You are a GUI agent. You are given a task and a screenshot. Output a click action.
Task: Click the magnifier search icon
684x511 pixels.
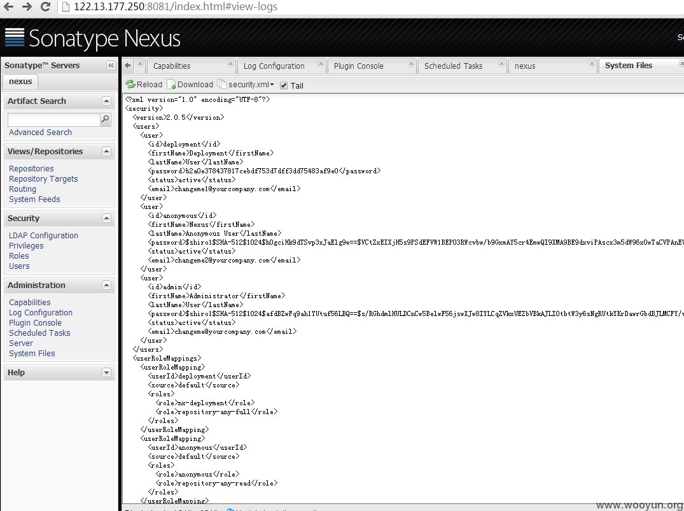click(106, 119)
